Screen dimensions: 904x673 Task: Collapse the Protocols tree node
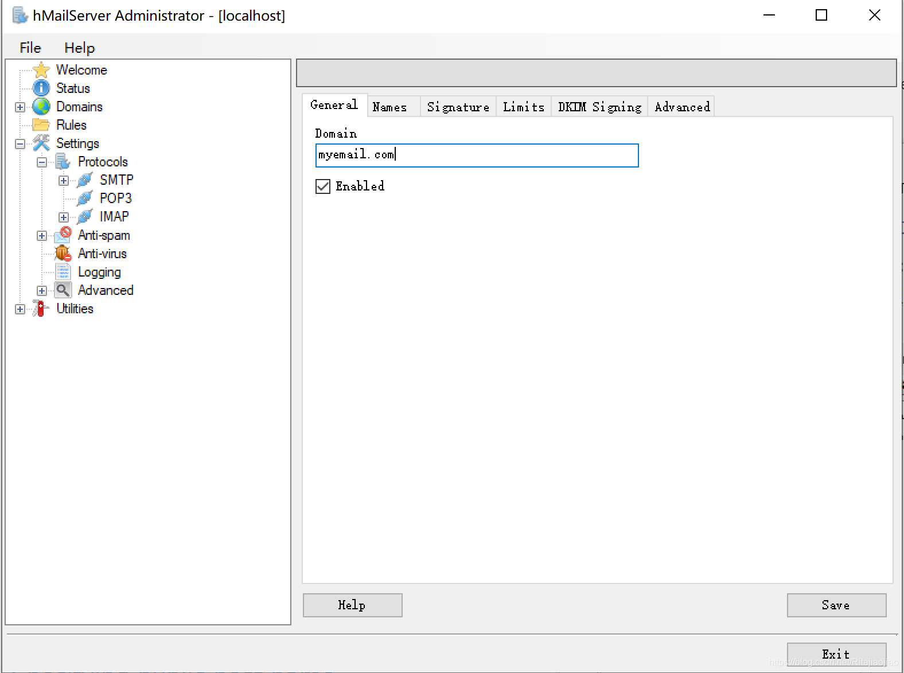point(42,162)
